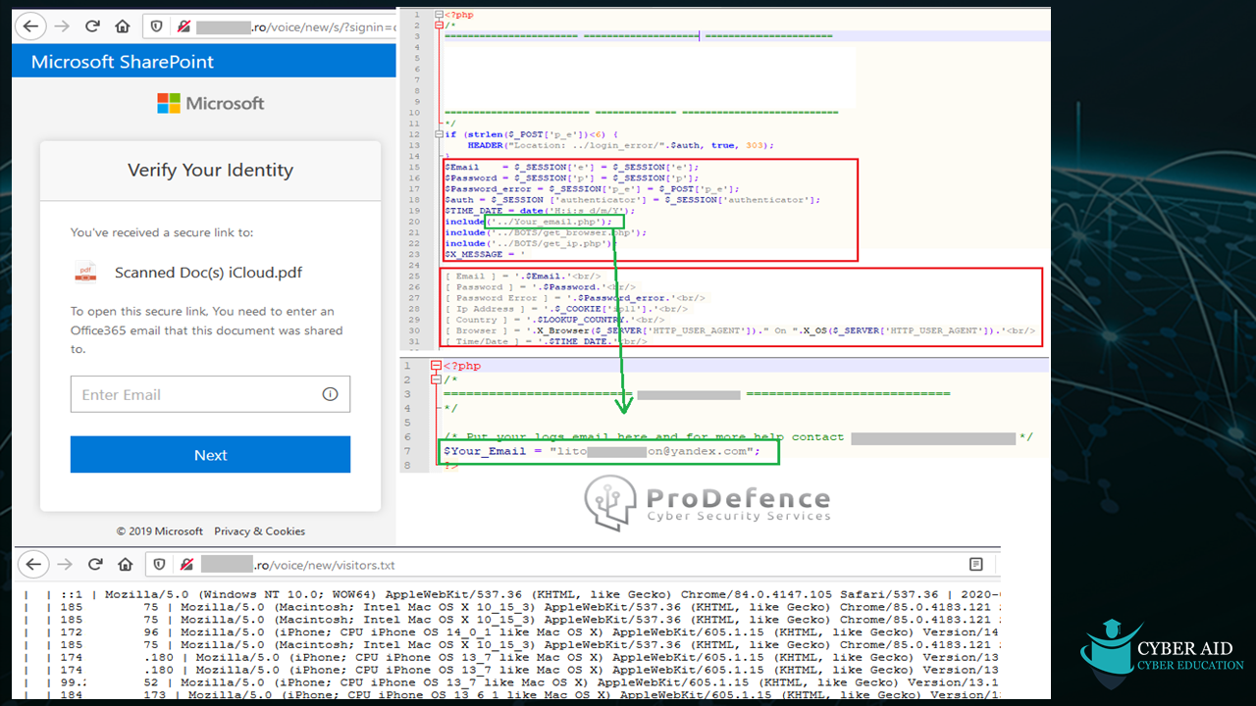Click code line $Email = $_SESSION['e']
The image size is (1256, 706).
[x=571, y=168]
